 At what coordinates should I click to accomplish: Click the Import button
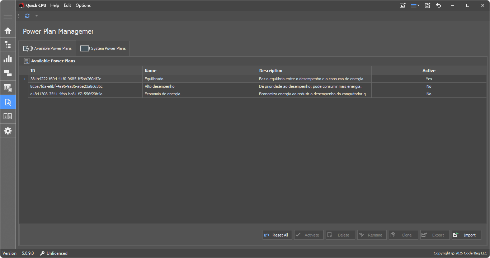point(466,235)
